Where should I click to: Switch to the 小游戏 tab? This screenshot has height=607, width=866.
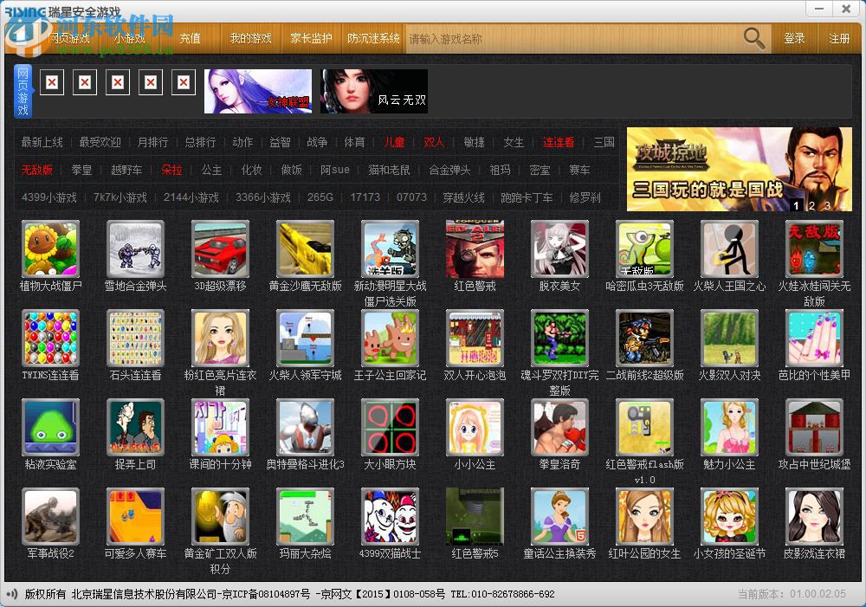click(x=129, y=38)
